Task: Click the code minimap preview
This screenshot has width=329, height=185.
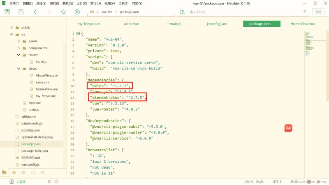Action: coord(309,44)
